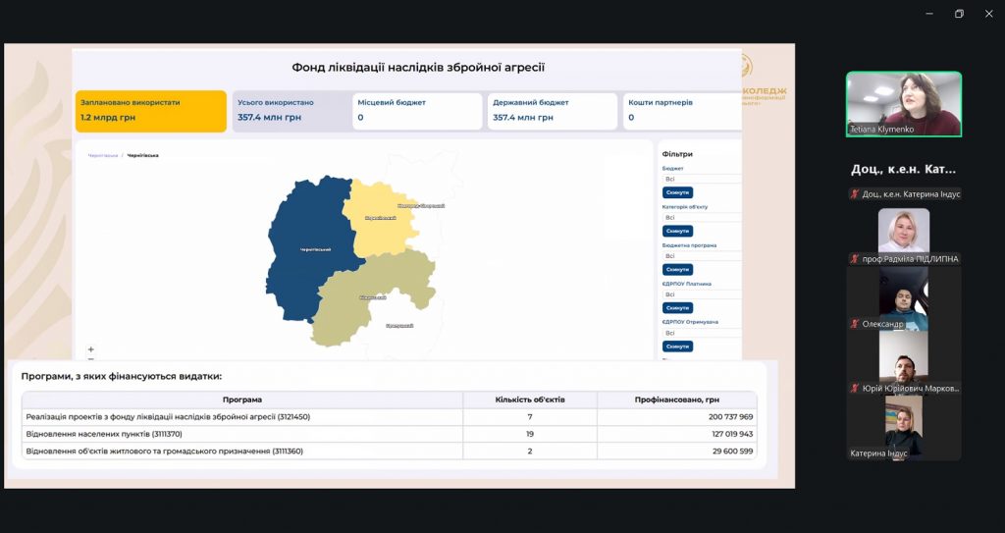
Task: Click the muted mic icon beside Олександр
Action: (x=855, y=324)
